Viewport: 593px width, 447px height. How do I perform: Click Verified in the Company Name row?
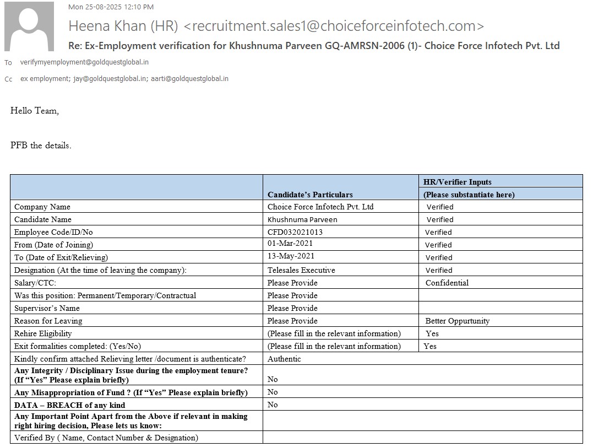click(440, 207)
